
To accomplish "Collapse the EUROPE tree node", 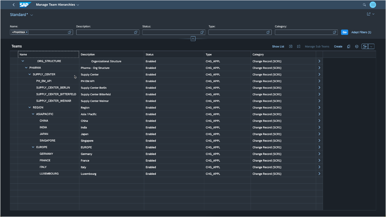I will coord(33,147).
